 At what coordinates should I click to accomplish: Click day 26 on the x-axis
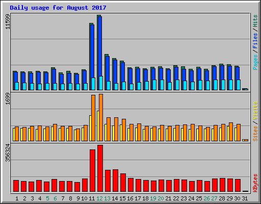coord(206,198)
